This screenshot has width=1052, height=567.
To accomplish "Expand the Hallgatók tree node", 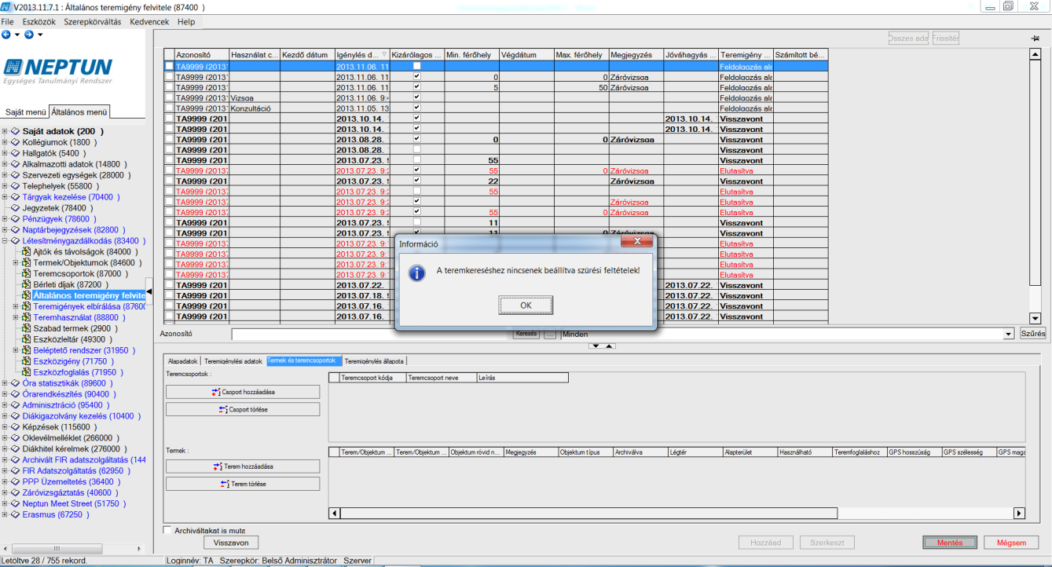I will pos(5,153).
